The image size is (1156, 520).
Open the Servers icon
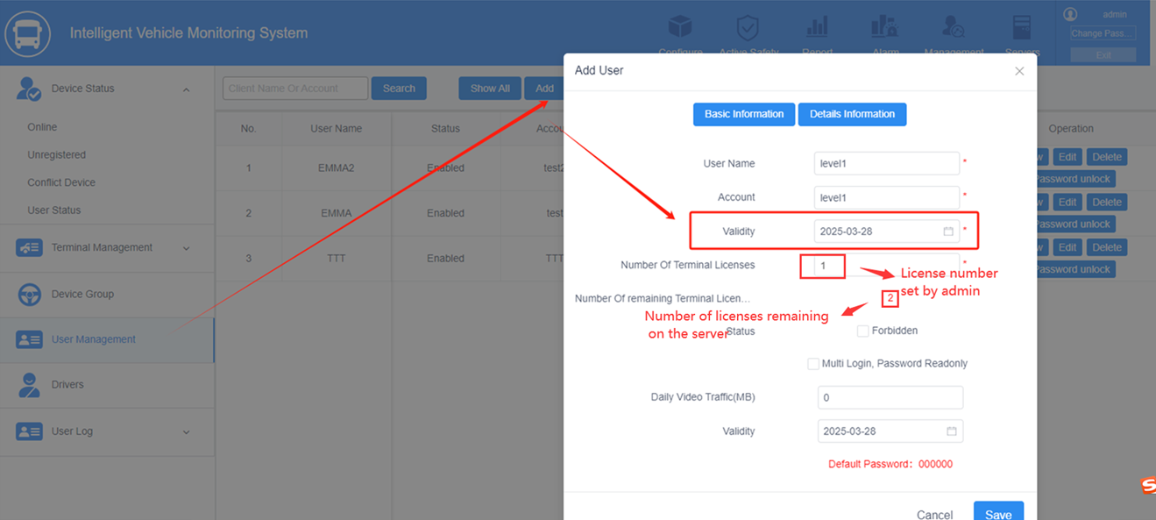click(1022, 27)
